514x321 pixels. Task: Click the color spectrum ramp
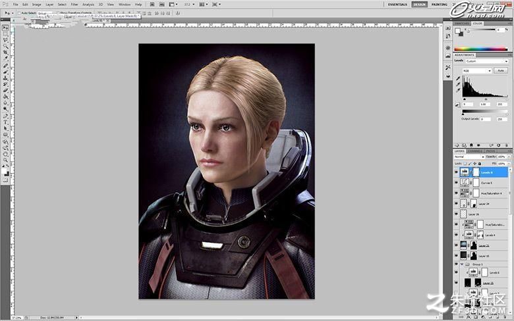click(x=481, y=49)
